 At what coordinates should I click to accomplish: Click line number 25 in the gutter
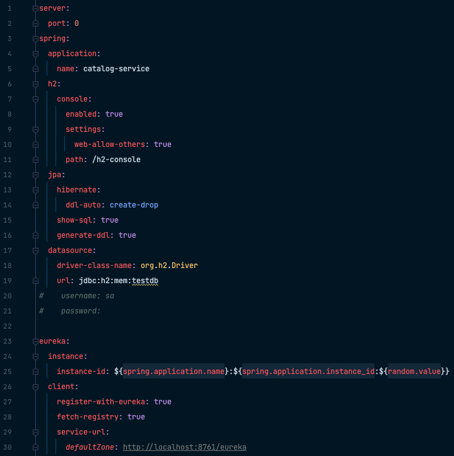(x=8, y=371)
